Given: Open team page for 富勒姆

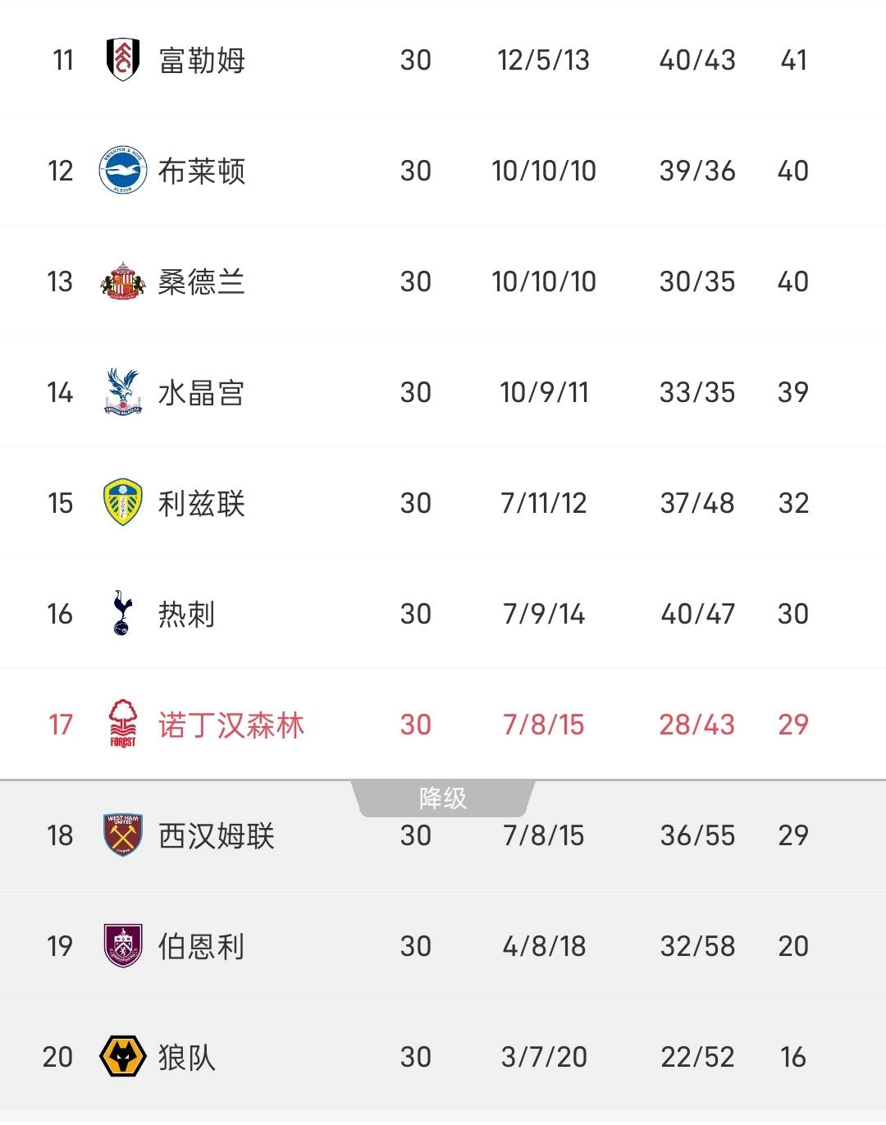Looking at the screenshot, I should click(x=202, y=60).
